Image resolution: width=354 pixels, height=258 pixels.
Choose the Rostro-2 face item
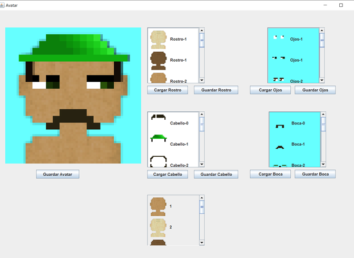(173, 78)
